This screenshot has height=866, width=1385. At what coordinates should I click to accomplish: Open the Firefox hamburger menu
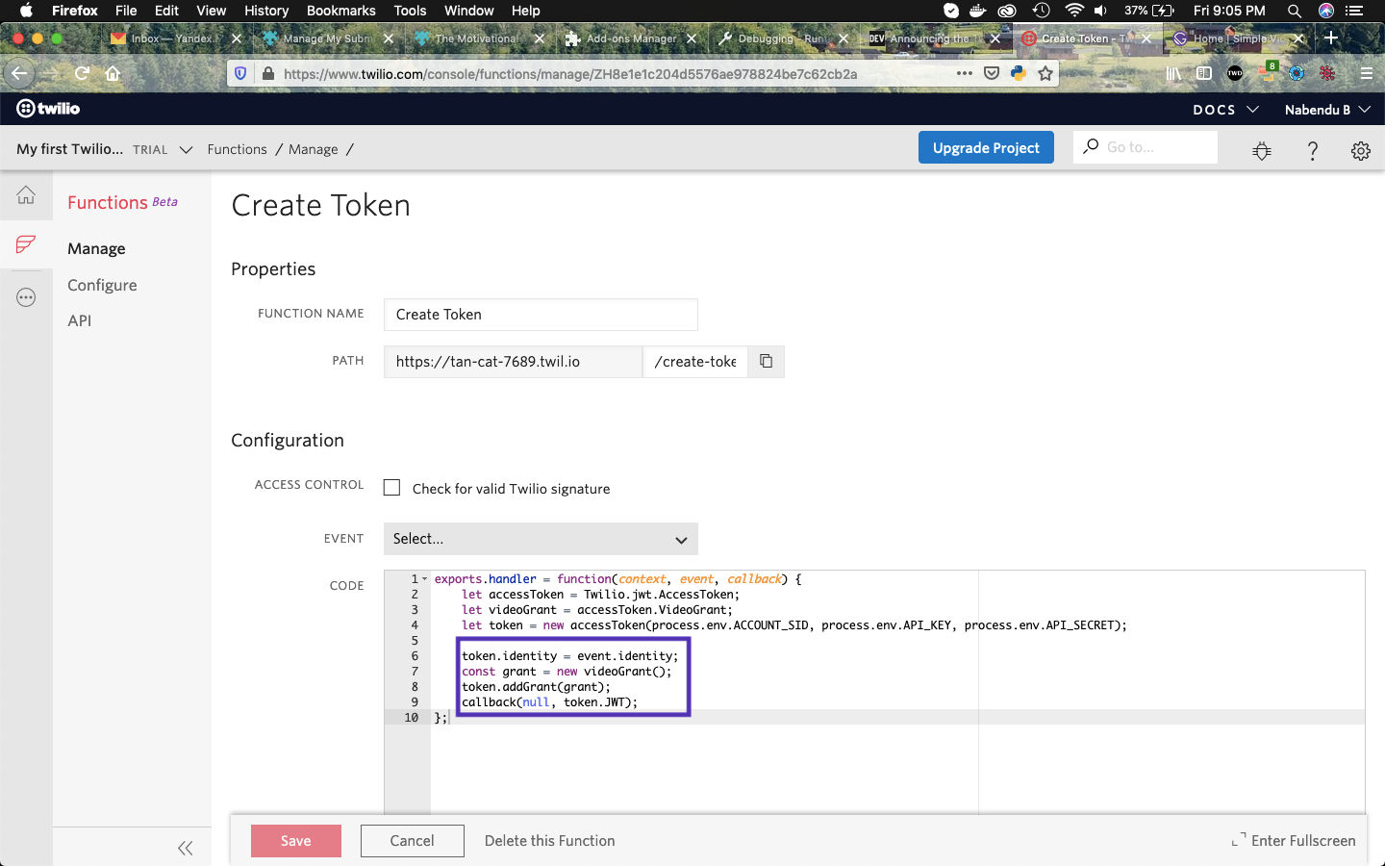click(x=1366, y=73)
